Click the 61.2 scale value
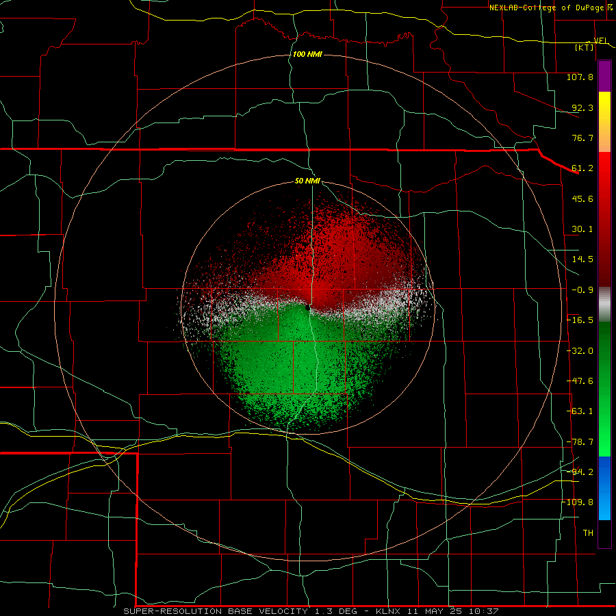Screen dimensions: 616x616 582,168
